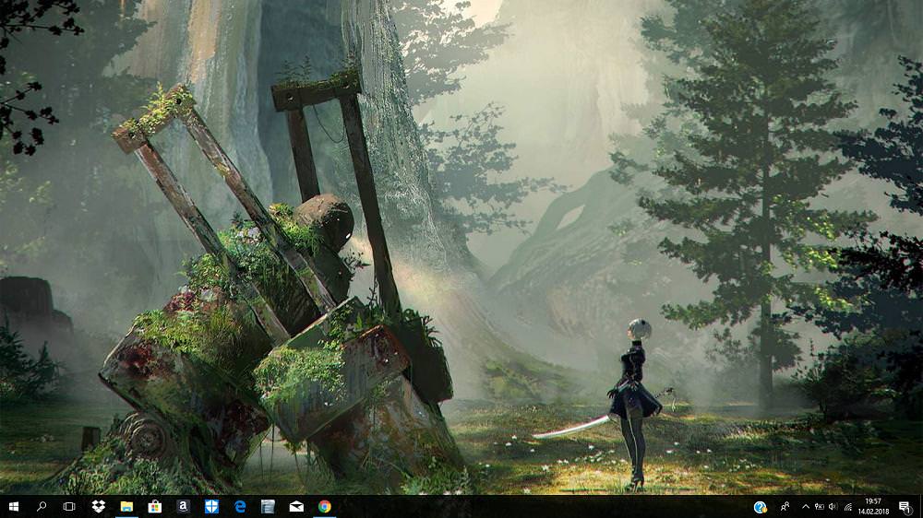Launch the Amazon app from taskbar

click(183, 506)
